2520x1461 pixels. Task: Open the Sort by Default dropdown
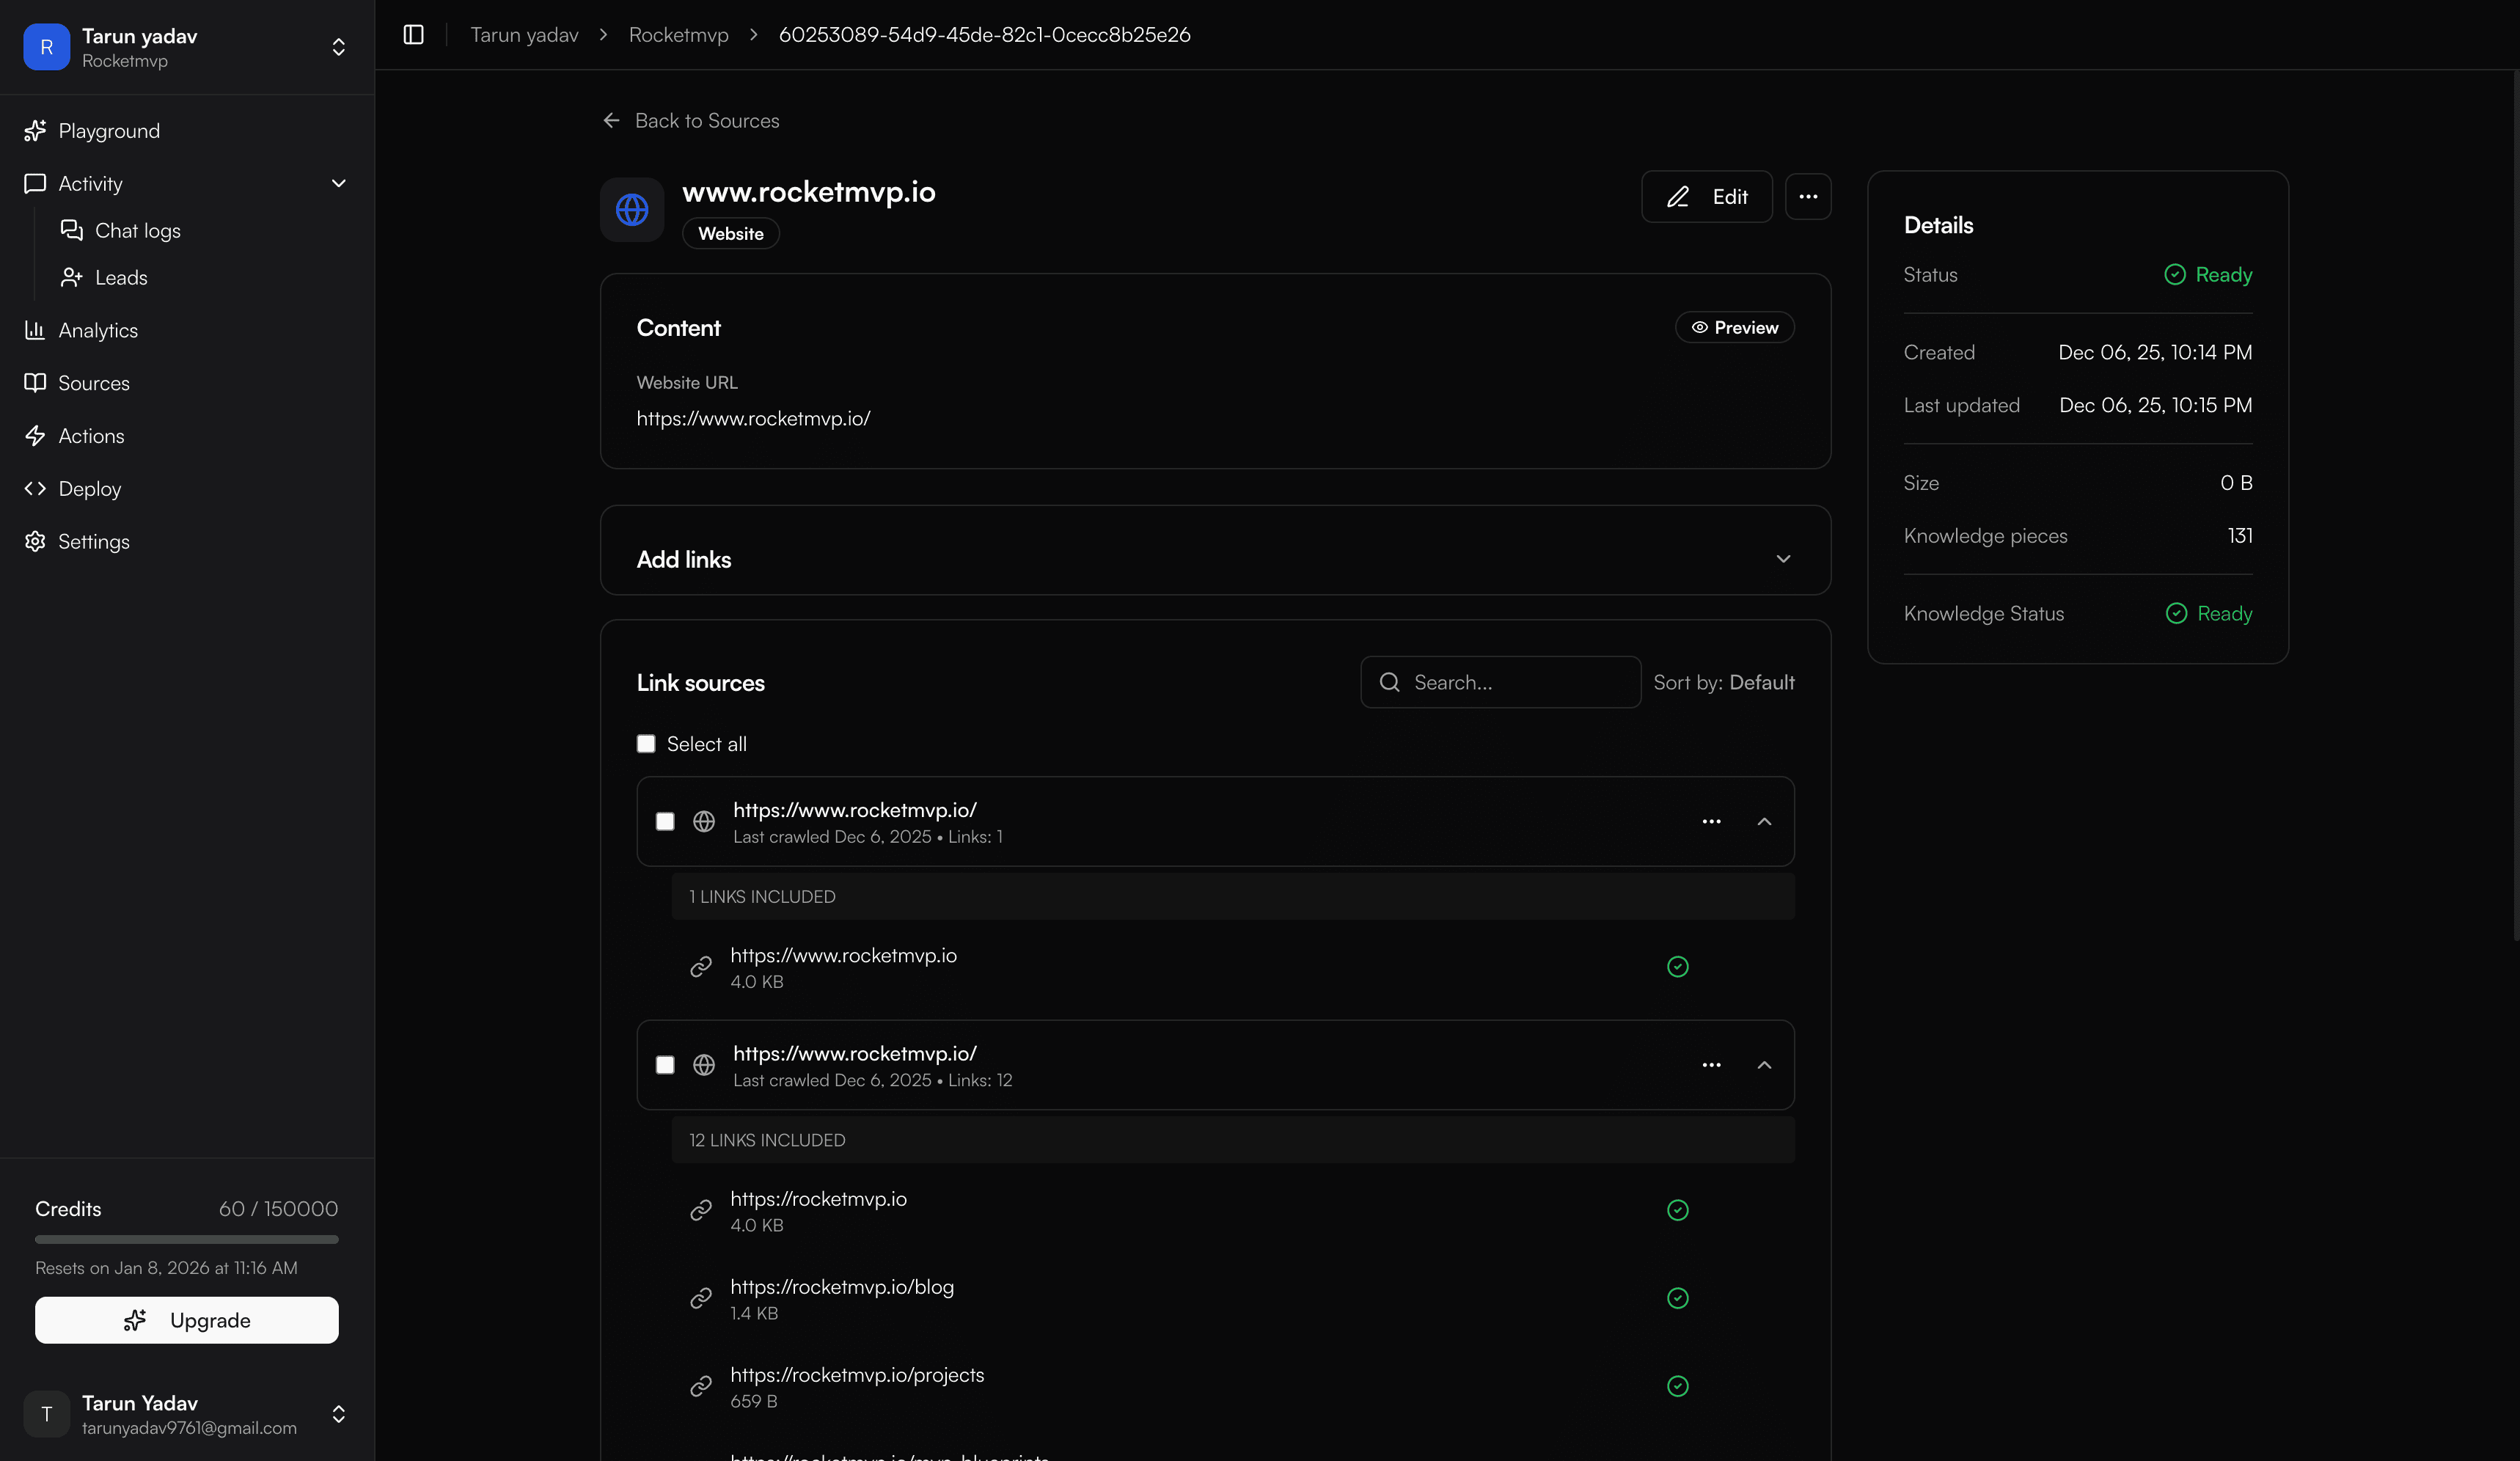click(1723, 682)
